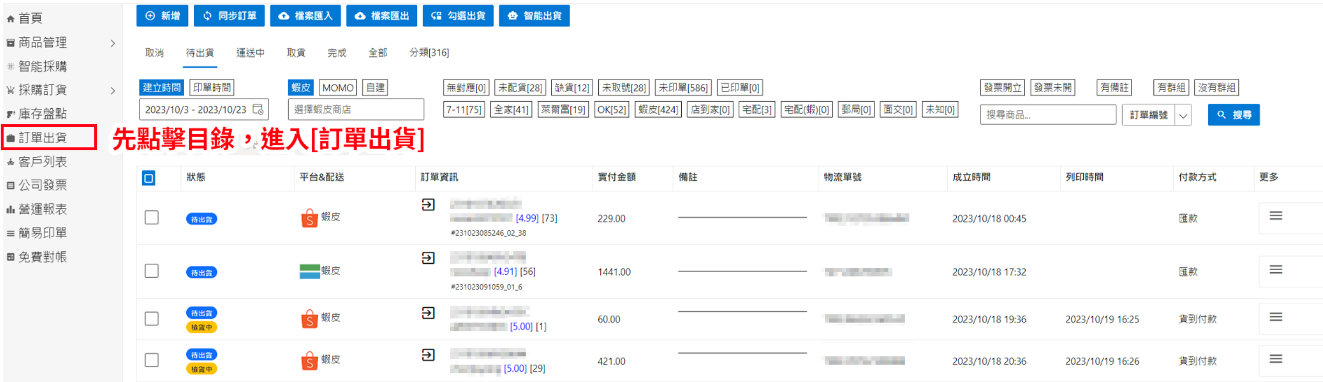Click the hamburger menu icon in first order row
This screenshot has height=382, width=1323.
pyautogui.click(x=1275, y=216)
